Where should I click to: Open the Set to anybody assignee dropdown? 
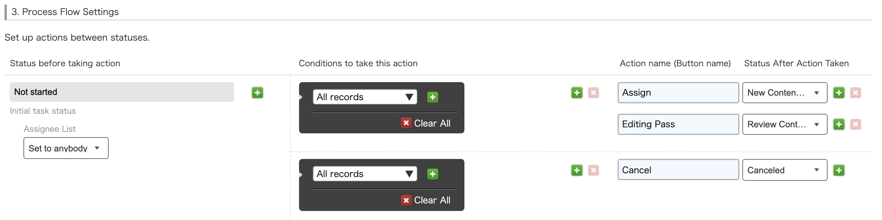tap(66, 148)
